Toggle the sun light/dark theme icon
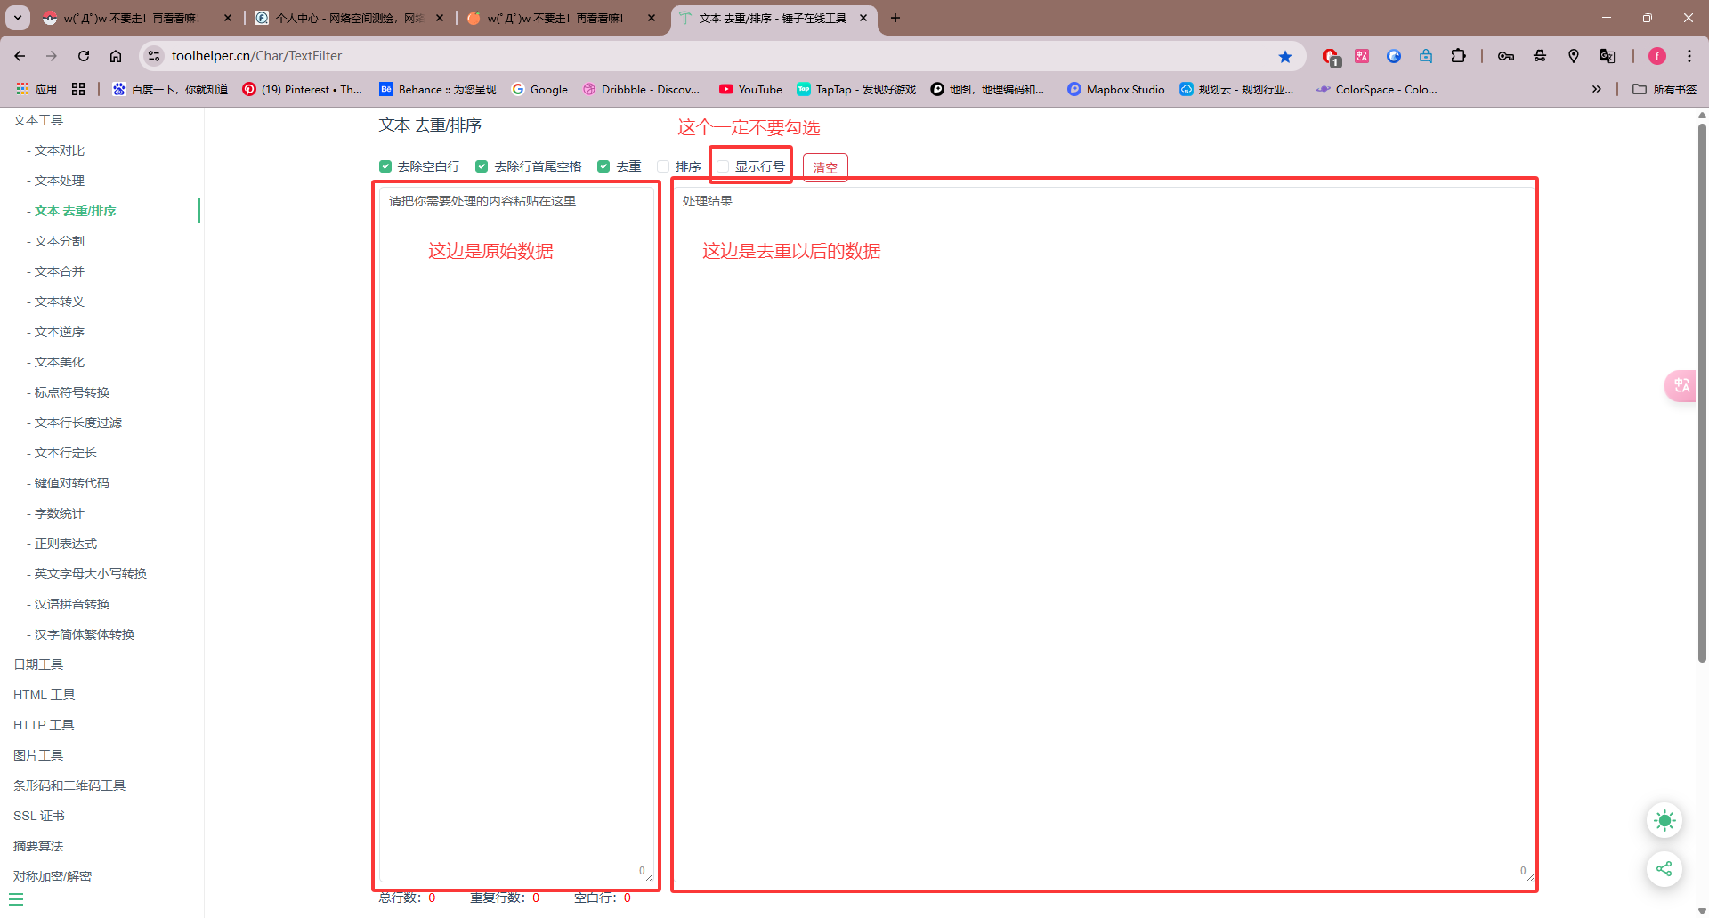Screen dimensions: 1709x918 [1664, 820]
